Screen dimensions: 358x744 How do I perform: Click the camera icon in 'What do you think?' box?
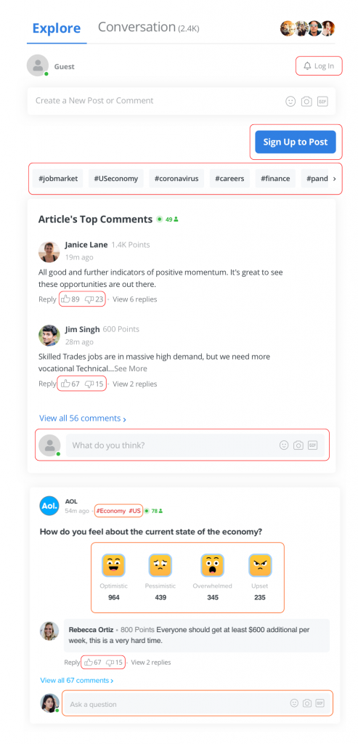coord(298,445)
